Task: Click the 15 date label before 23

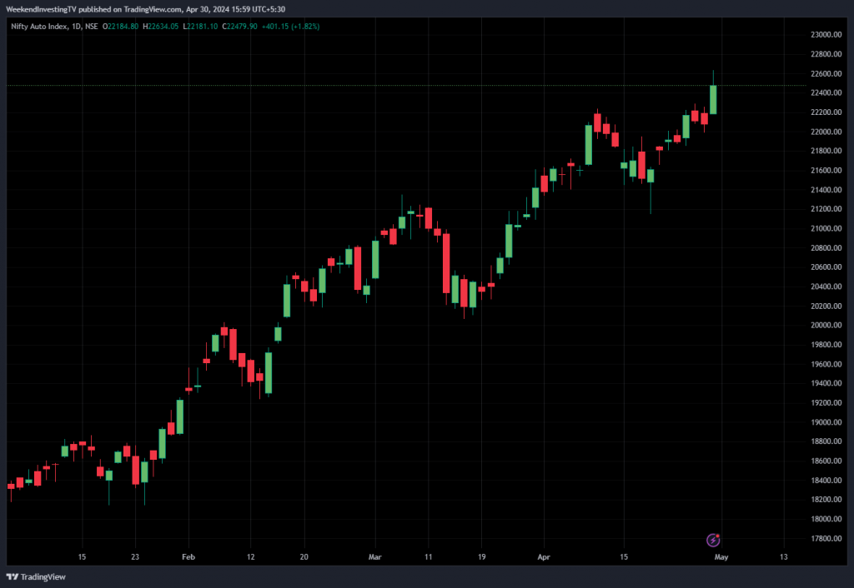Action: [x=82, y=557]
